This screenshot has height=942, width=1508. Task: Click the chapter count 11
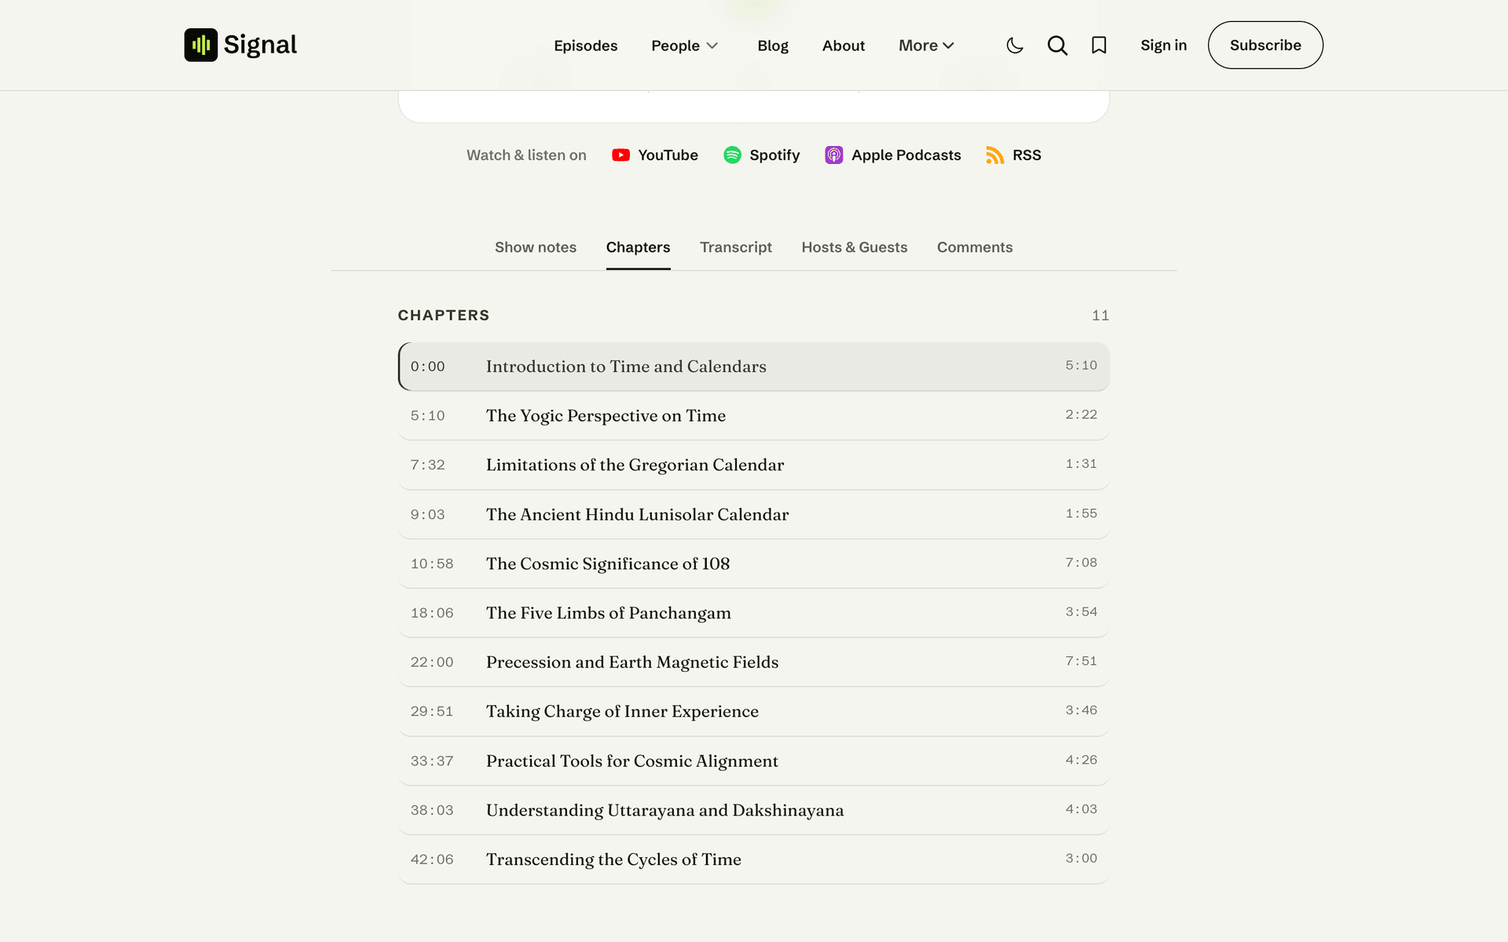tap(1100, 316)
